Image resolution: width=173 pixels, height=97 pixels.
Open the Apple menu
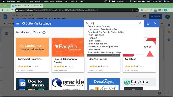pos(4,1)
